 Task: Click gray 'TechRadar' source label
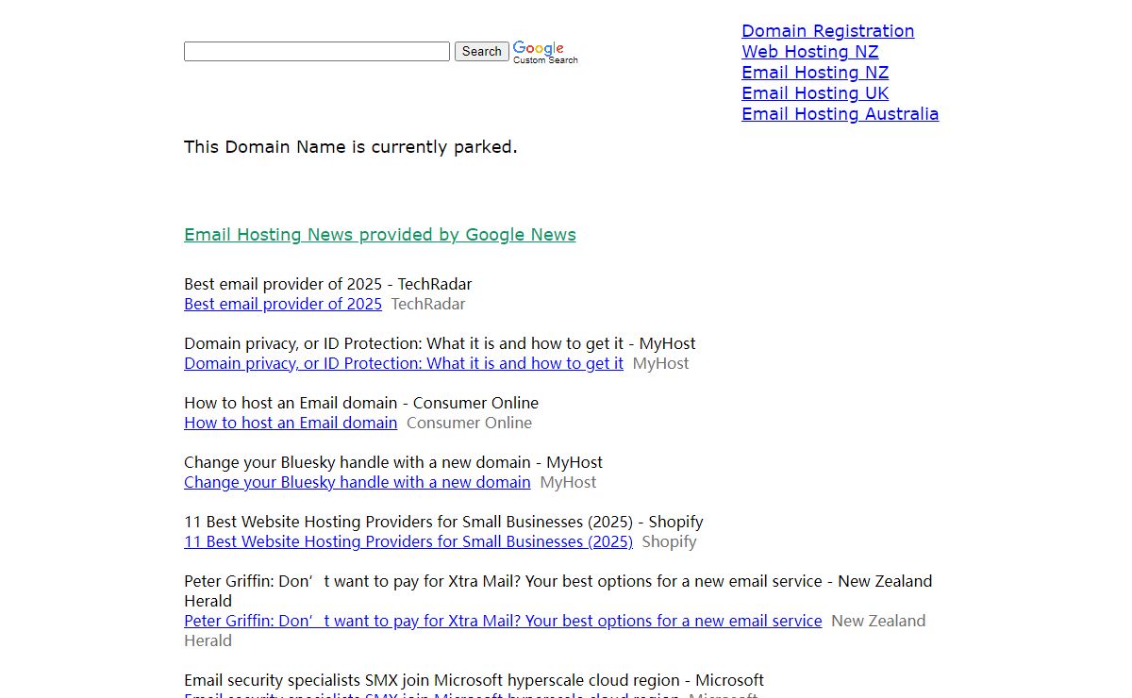(x=428, y=304)
